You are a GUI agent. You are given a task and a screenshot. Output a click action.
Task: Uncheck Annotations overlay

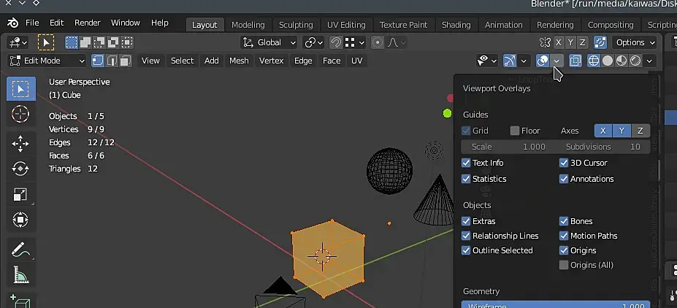pos(564,179)
